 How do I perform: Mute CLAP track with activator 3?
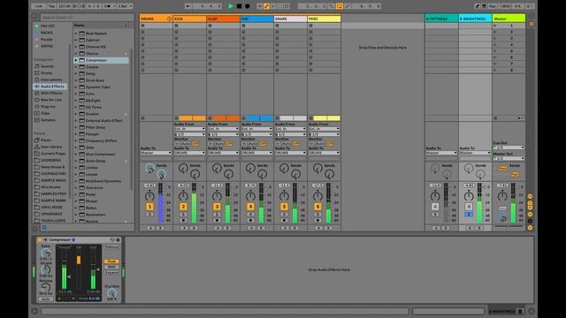[217, 207]
